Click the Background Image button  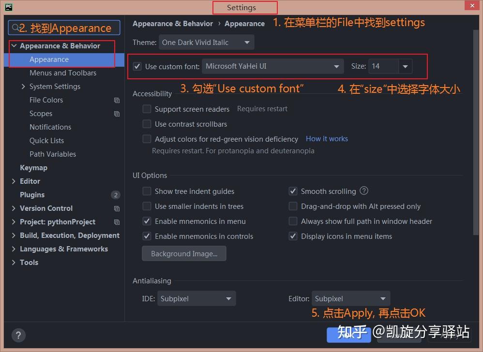(184, 253)
